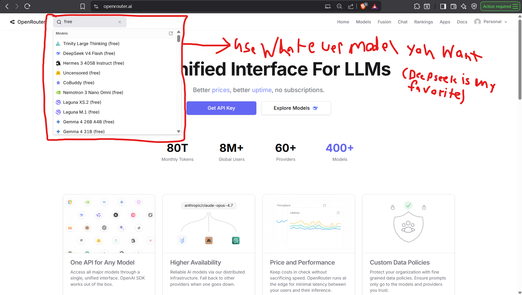The image size is (522, 295).
Task: Click the install/cast screen icon in the address bar
Action: point(328,6)
